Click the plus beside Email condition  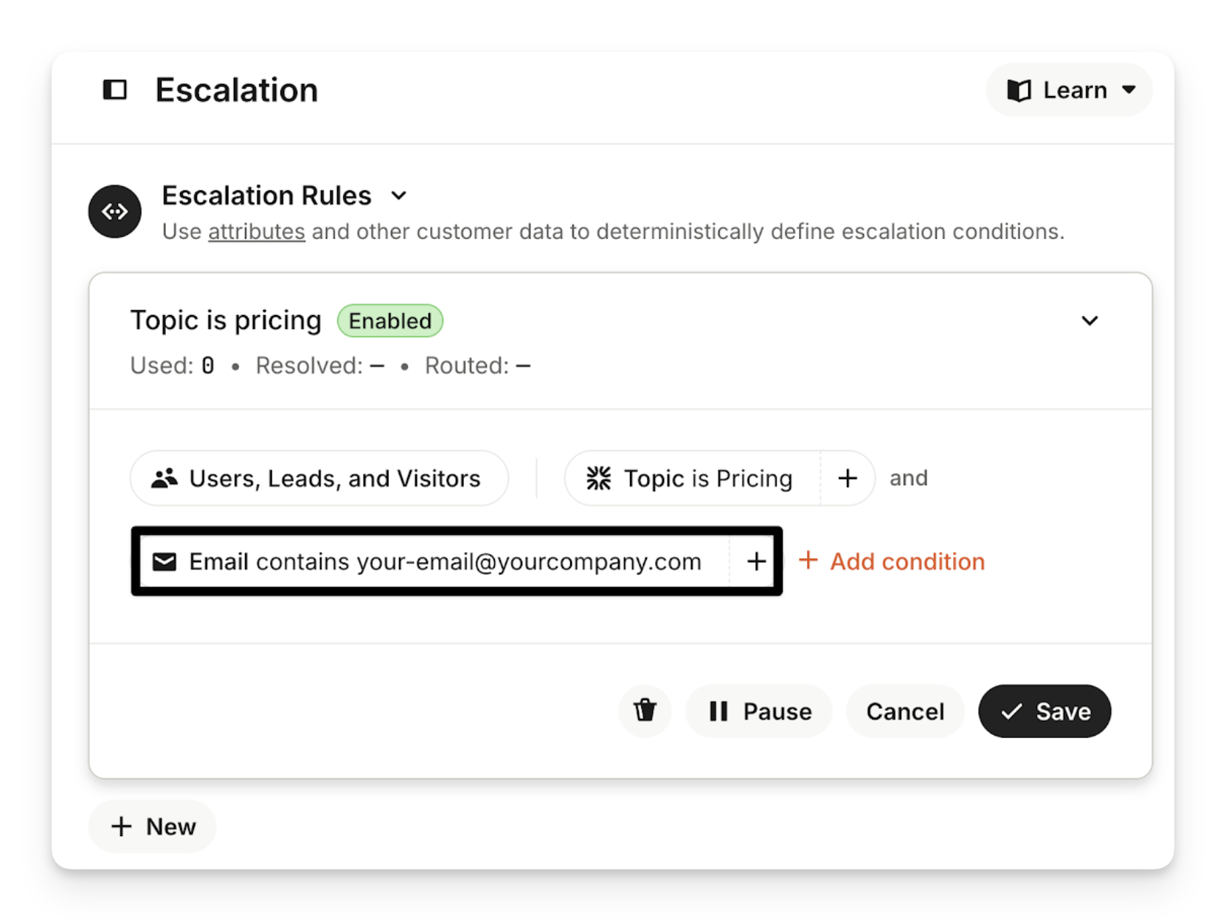pos(756,562)
